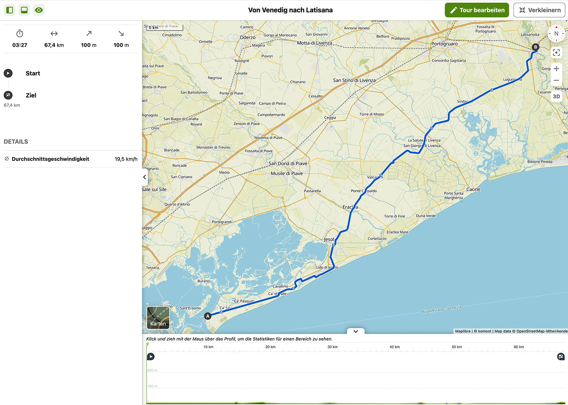Click the start marker A on the map

click(x=208, y=316)
